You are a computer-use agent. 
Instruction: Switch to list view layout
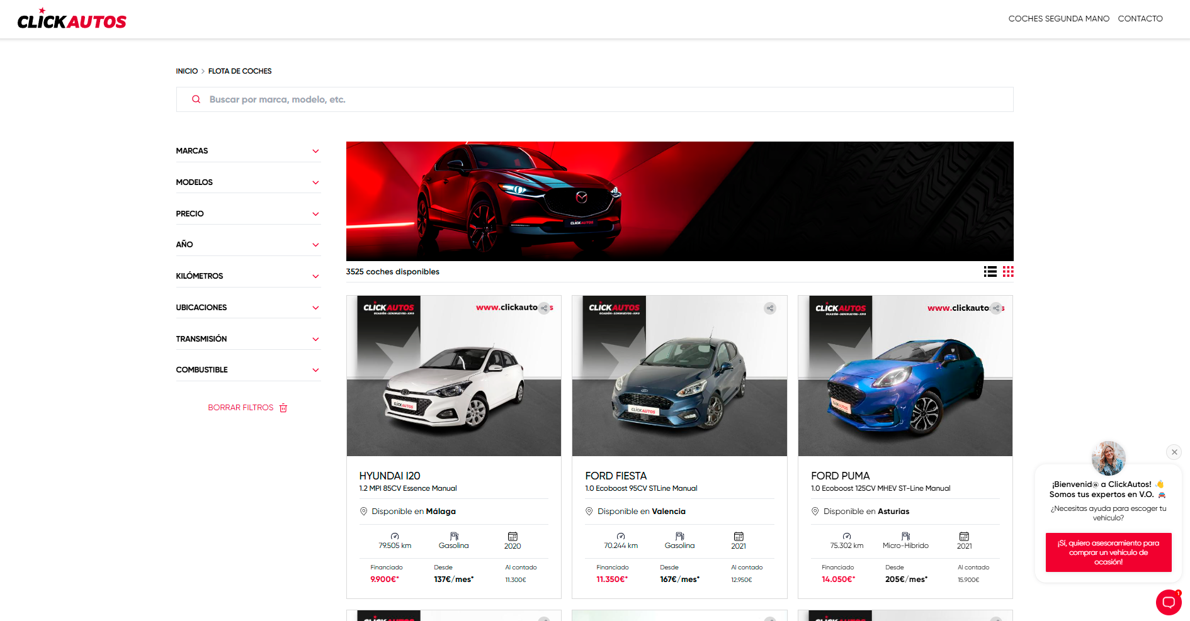click(990, 272)
